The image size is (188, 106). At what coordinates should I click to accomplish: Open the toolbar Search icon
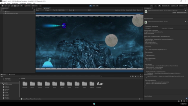coord(152,6)
